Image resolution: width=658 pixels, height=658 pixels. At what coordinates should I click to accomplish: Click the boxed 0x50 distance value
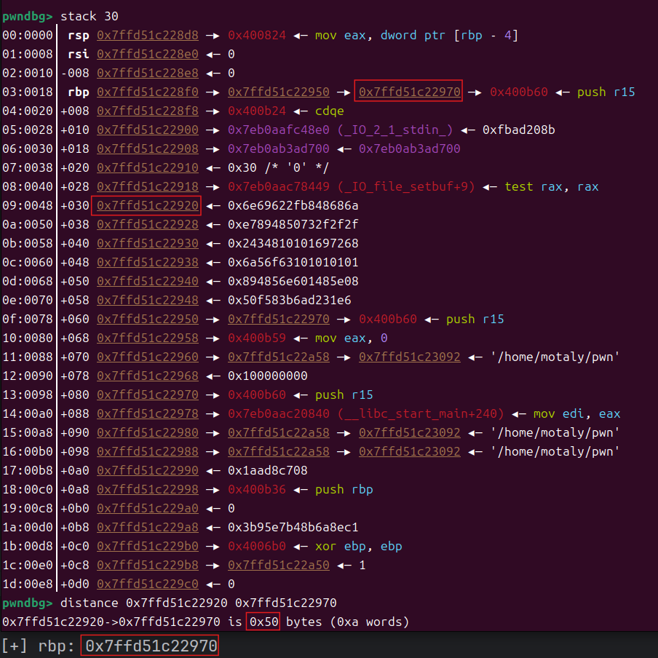pyautogui.click(x=263, y=622)
